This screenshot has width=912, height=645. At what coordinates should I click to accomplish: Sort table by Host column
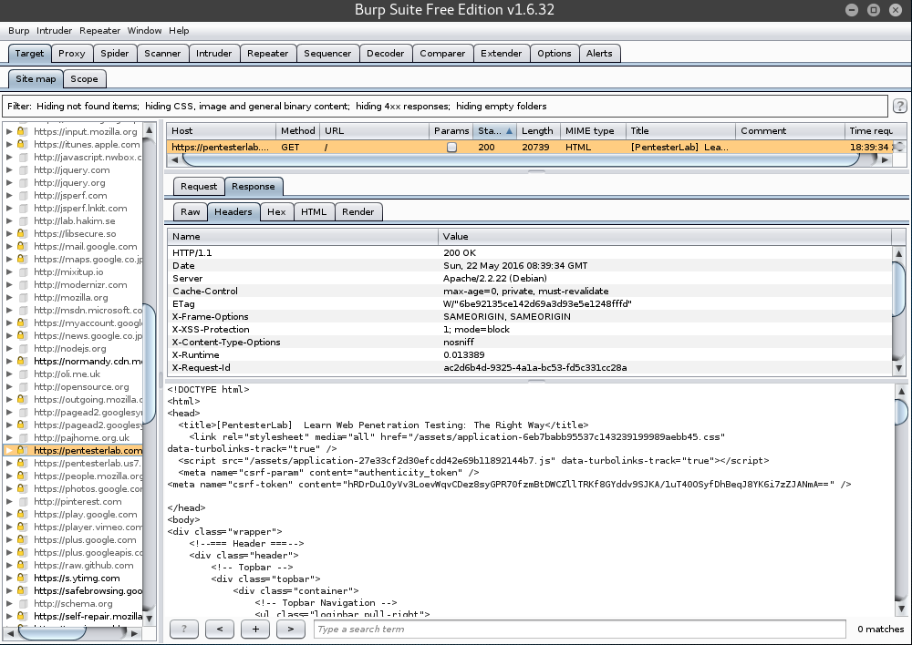pos(221,131)
